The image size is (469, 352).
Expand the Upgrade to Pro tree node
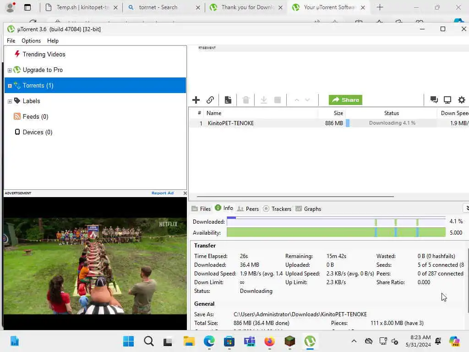pyautogui.click(x=10, y=70)
